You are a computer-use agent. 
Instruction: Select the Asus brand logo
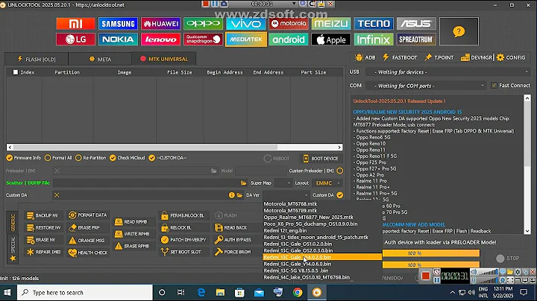point(416,24)
